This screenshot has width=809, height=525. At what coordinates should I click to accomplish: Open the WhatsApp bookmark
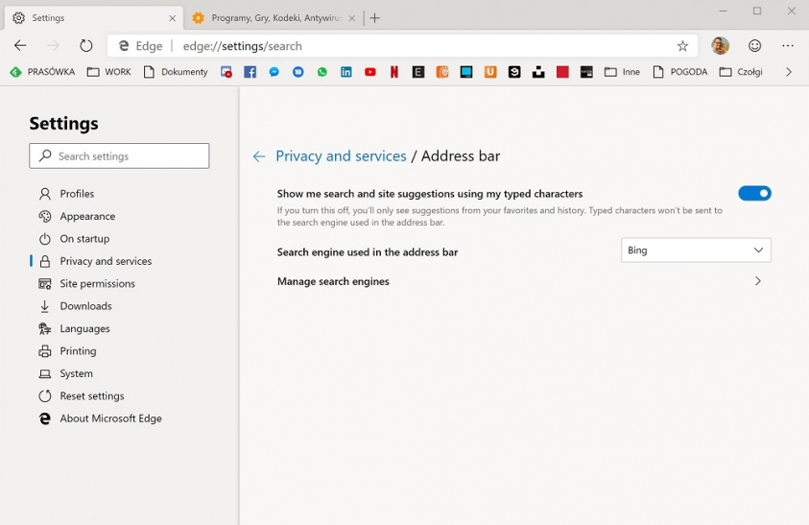[x=321, y=72]
